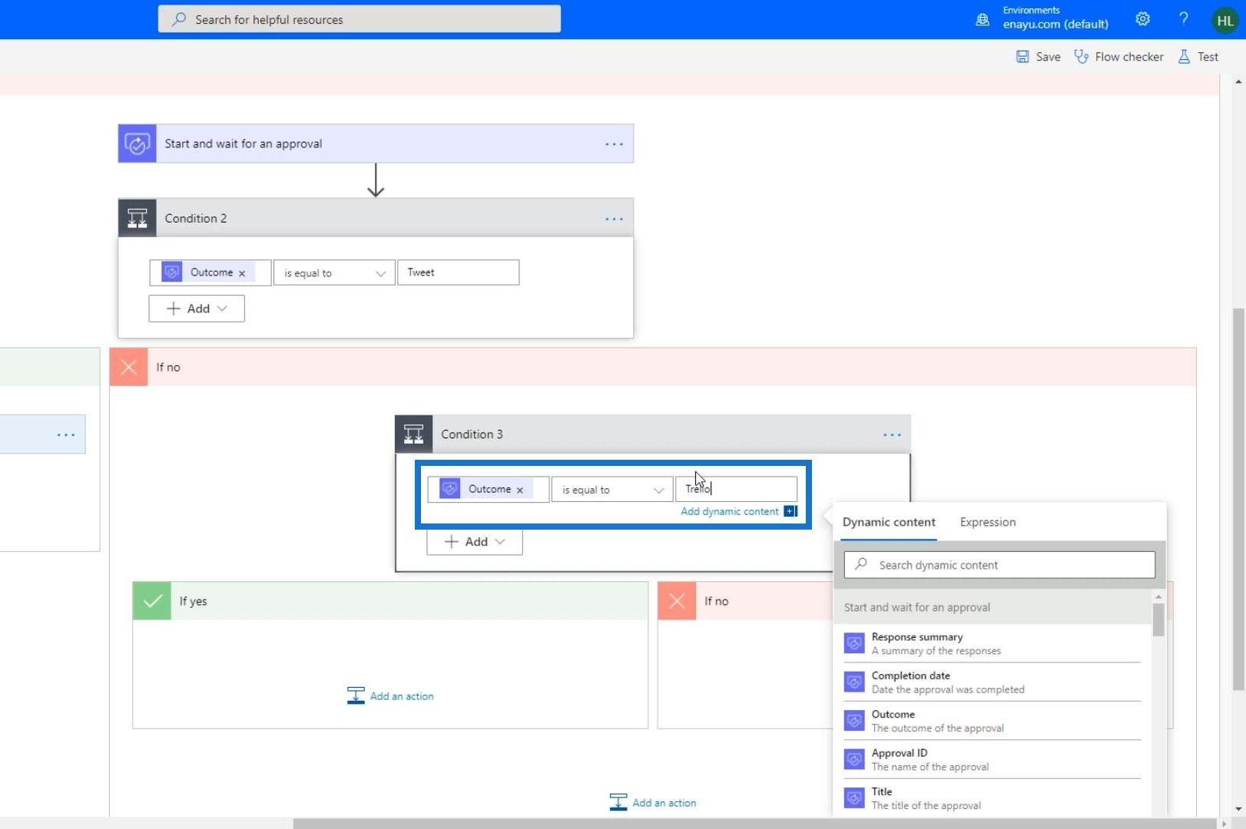Remove Outcome token in Condition 2
1246x829 pixels.
click(242, 273)
